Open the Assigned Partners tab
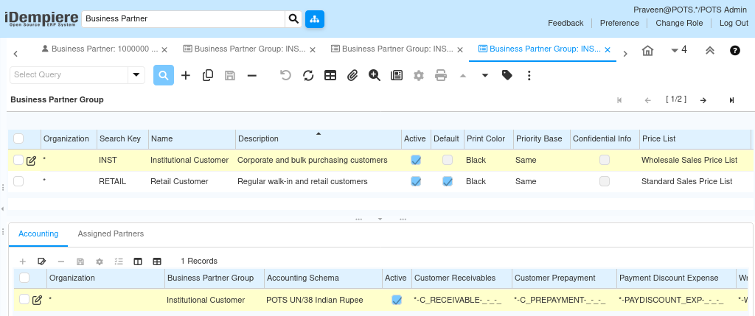 tap(111, 234)
